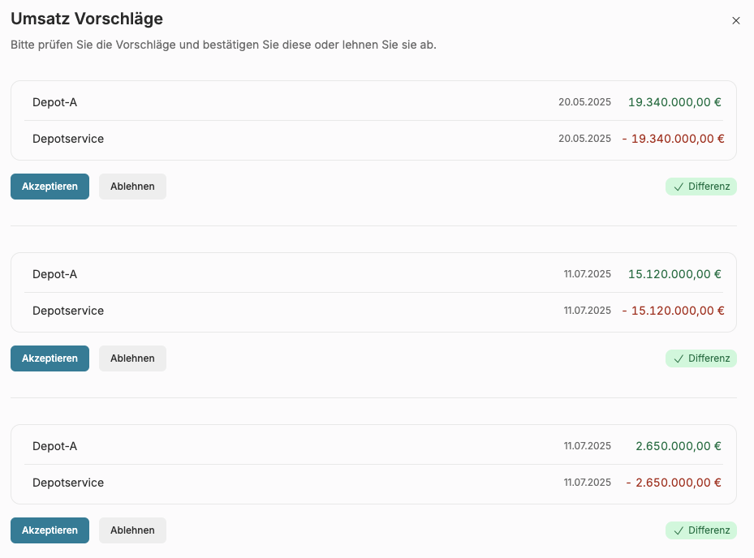Click Depotservice label in the 2.650.000,00 € proposal
The height and width of the screenshot is (558, 754).
click(68, 483)
